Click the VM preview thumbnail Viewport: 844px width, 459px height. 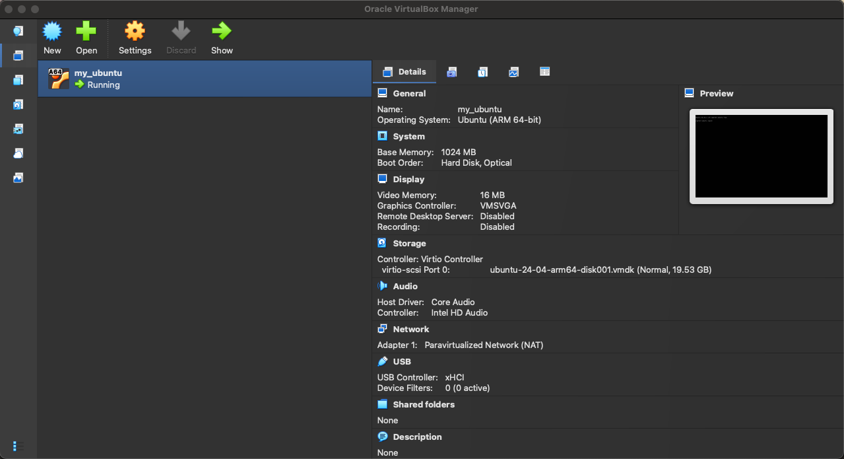[x=762, y=157]
